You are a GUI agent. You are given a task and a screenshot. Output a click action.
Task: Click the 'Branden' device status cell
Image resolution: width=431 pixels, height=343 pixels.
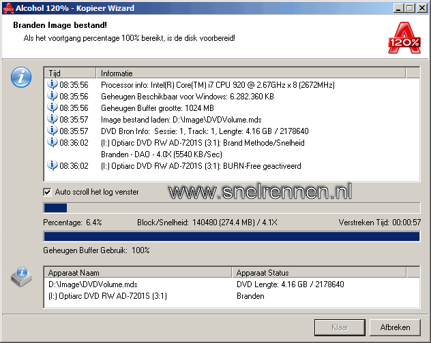click(x=250, y=296)
